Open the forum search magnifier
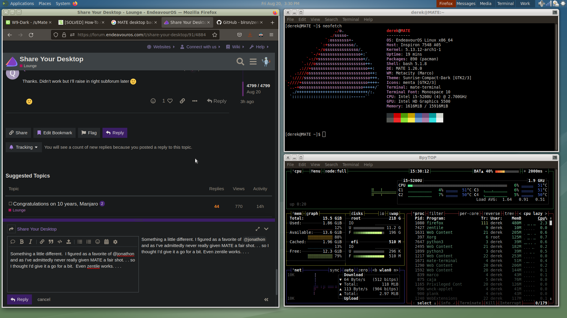The height and width of the screenshot is (318, 567). tap(240, 62)
